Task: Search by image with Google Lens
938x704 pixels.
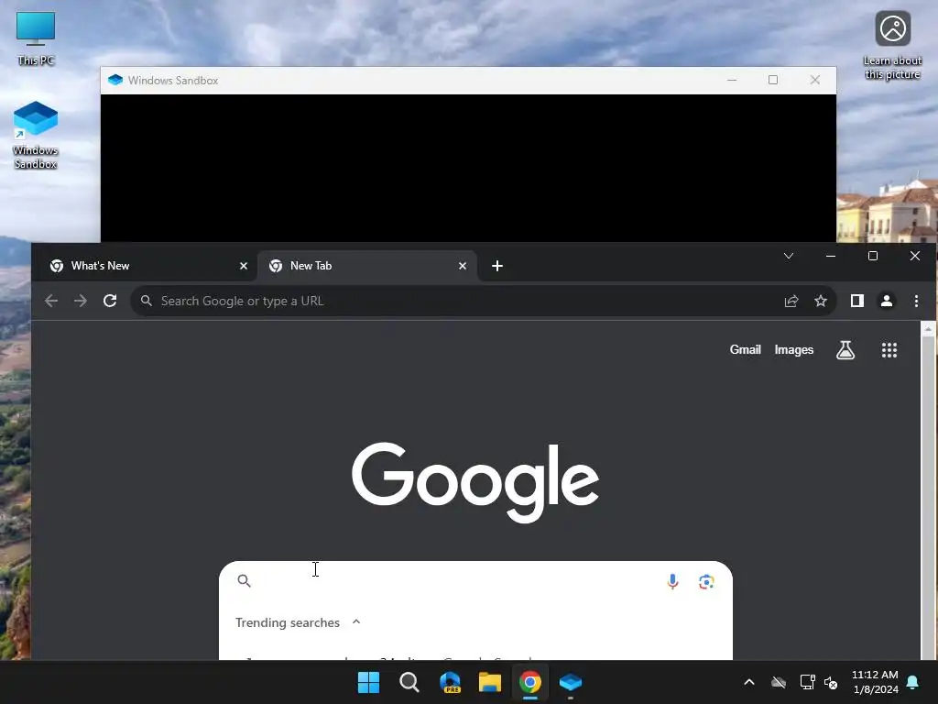Action: (706, 581)
